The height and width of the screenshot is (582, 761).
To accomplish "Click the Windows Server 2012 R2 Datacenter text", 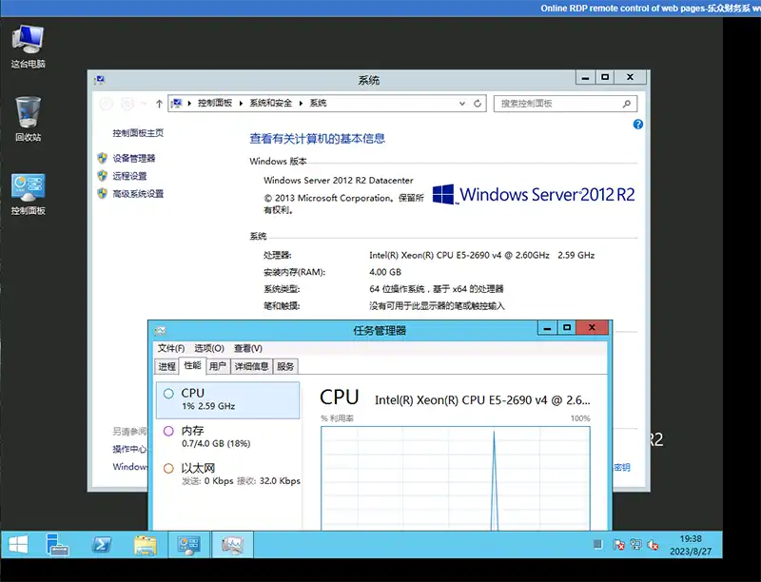I will [339, 181].
